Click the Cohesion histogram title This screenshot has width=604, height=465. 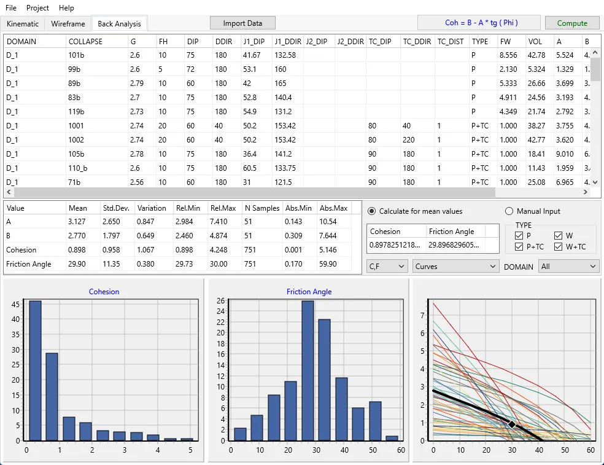tap(104, 292)
